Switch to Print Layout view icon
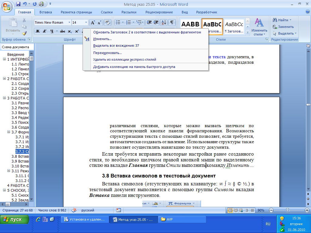The height and width of the screenshot is (233, 311). [x=230, y=211]
